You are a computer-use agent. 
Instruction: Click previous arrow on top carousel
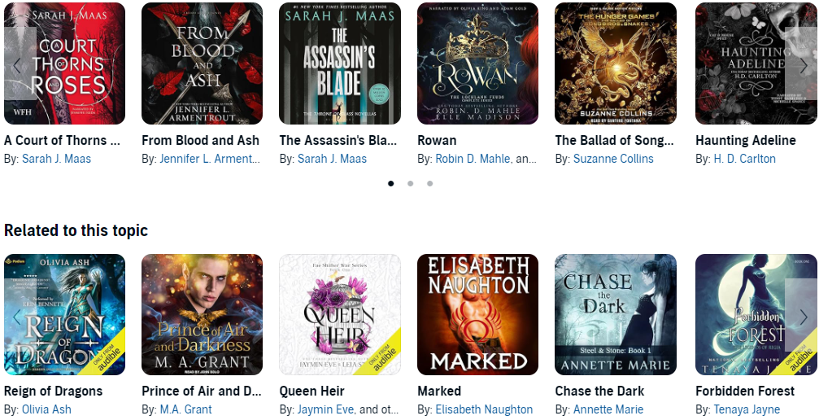tap(18, 63)
